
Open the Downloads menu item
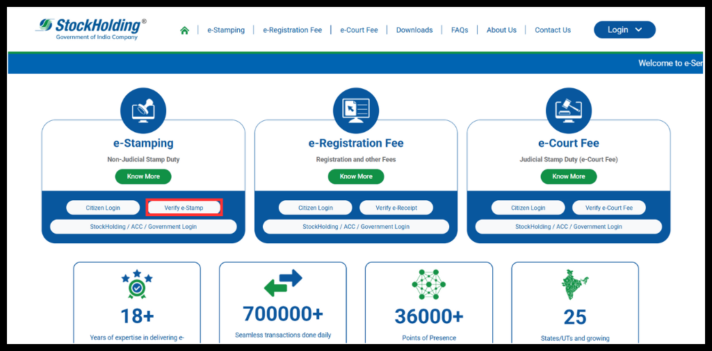click(414, 30)
